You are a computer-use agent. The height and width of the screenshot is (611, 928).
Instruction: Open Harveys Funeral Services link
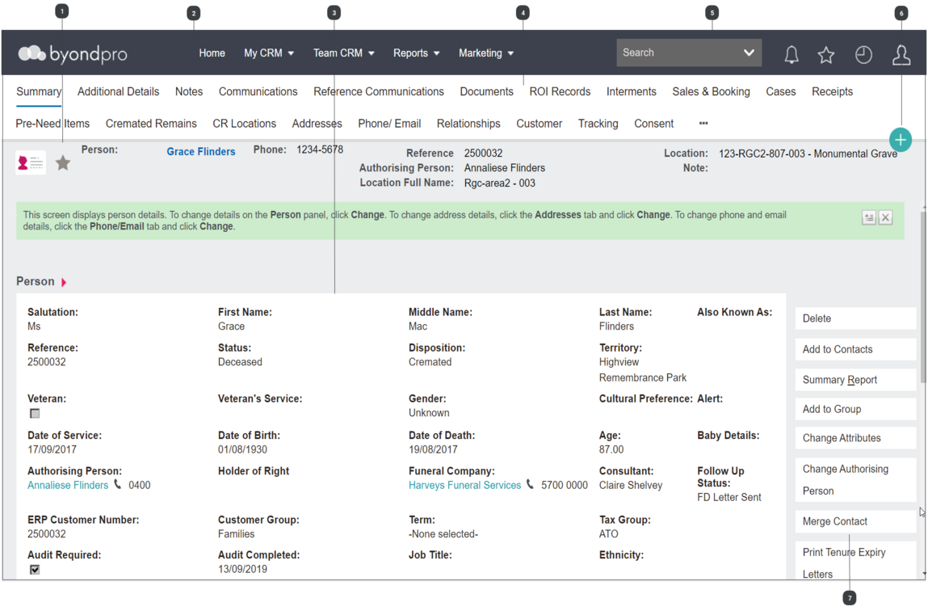[464, 485]
